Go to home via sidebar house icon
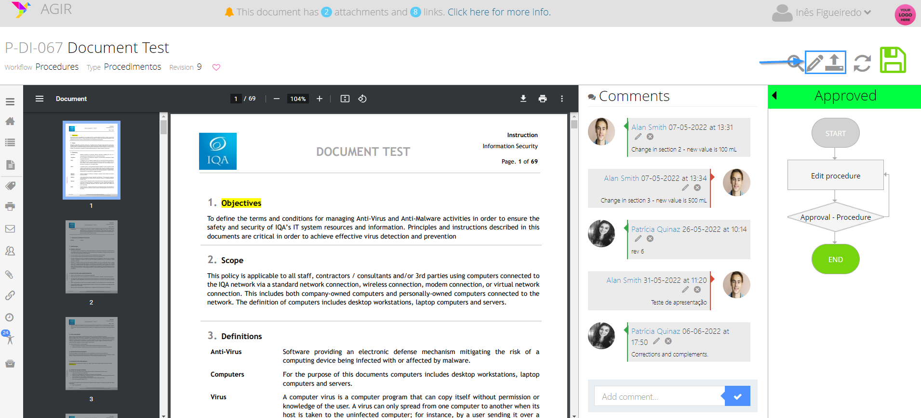 10,121
